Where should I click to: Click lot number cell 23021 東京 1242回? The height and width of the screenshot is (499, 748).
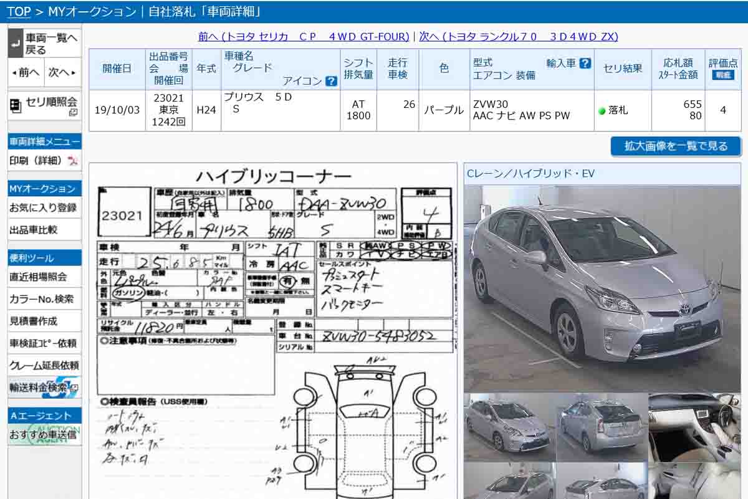coord(169,110)
